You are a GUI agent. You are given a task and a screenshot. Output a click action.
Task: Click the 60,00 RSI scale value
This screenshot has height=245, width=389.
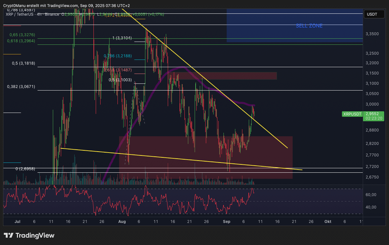(371, 195)
